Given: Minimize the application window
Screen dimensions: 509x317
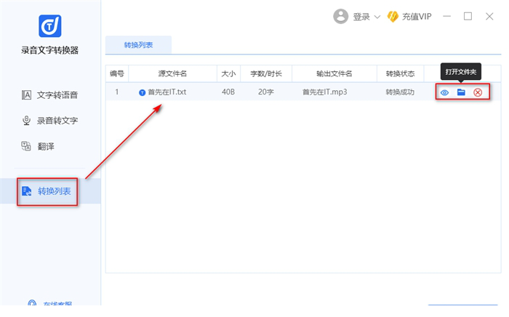Looking at the screenshot, I should point(447,16).
